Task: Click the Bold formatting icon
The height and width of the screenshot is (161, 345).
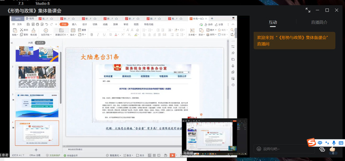Action: click(92, 35)
